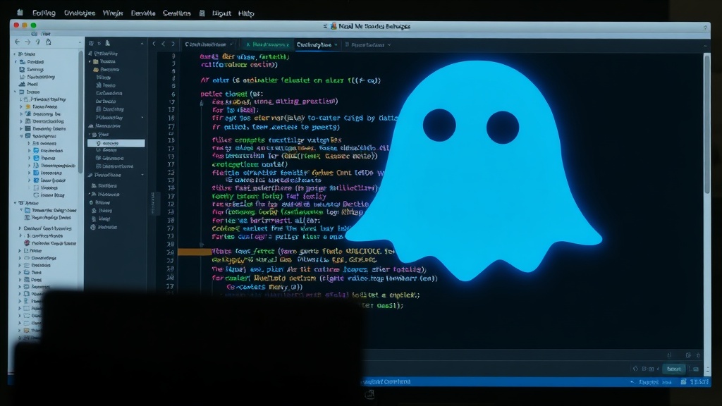Open the dropdown arrow on the last editor tab
Image resolution: width=722 pixels, height=406 pixels.
pos(389,45)
